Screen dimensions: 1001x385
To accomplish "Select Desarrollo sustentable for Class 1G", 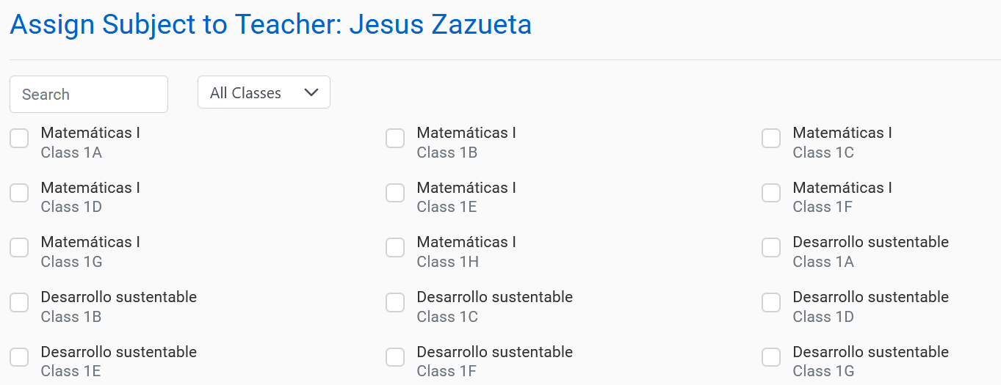I will pos(771,357).
